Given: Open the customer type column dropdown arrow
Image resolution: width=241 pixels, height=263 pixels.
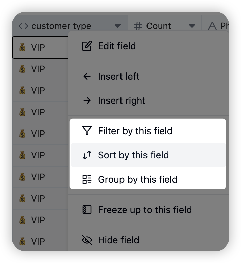Looking at the screenshot, I should click(118, 26).
